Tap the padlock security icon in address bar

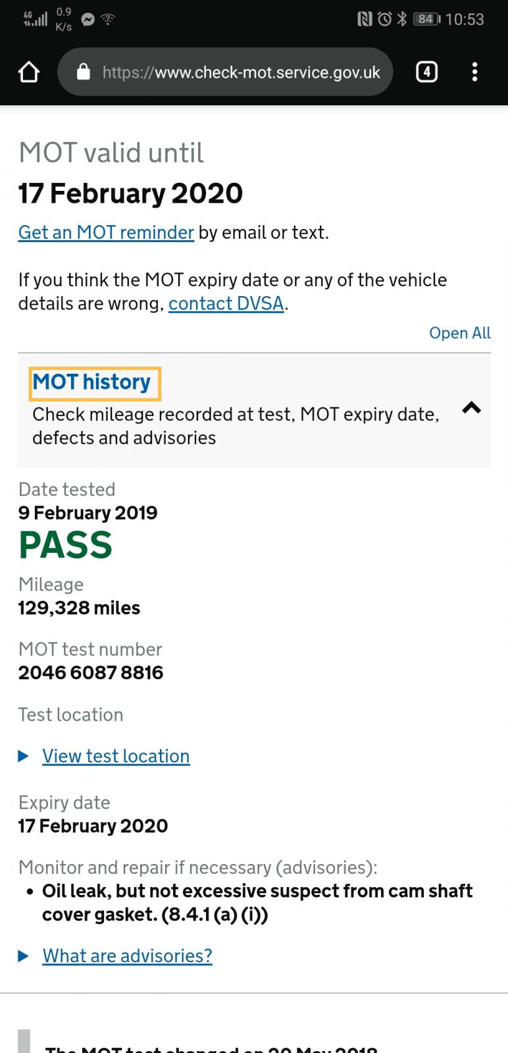click(84, 72)
